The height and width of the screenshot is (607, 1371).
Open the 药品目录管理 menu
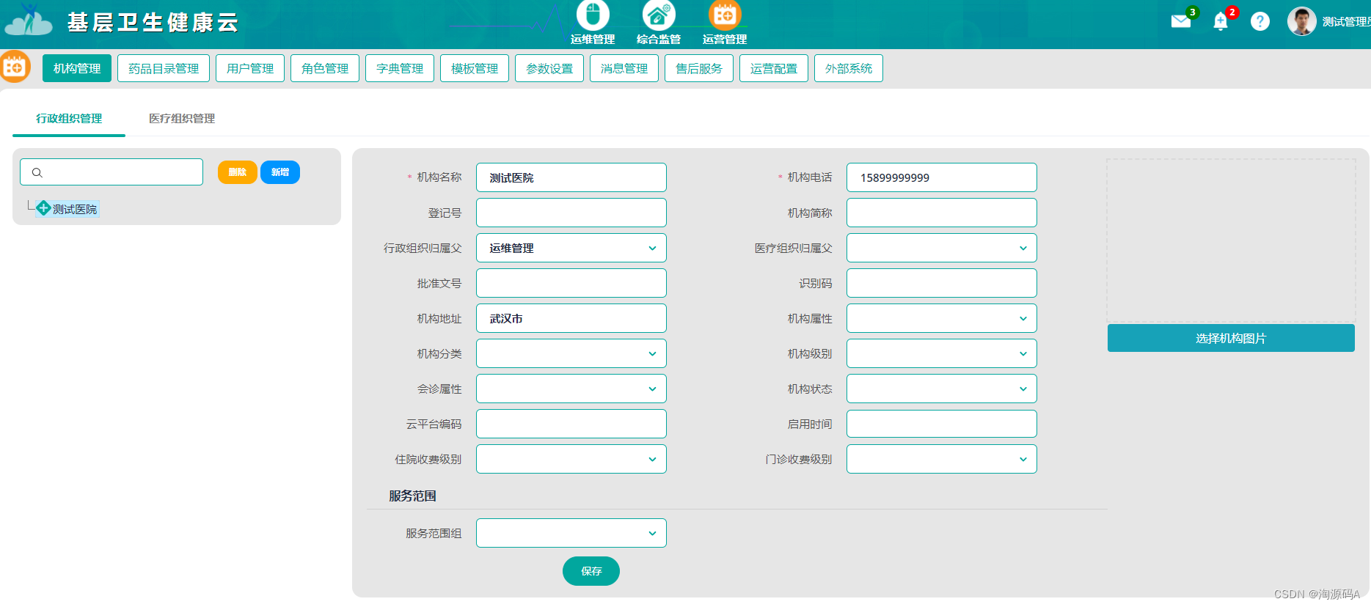164,68
